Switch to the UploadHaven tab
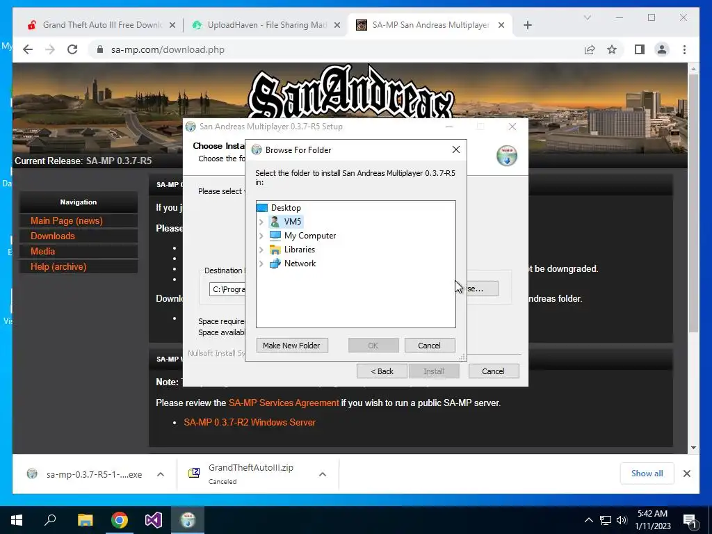The image size is (712, 534). (x=267, y=25)
